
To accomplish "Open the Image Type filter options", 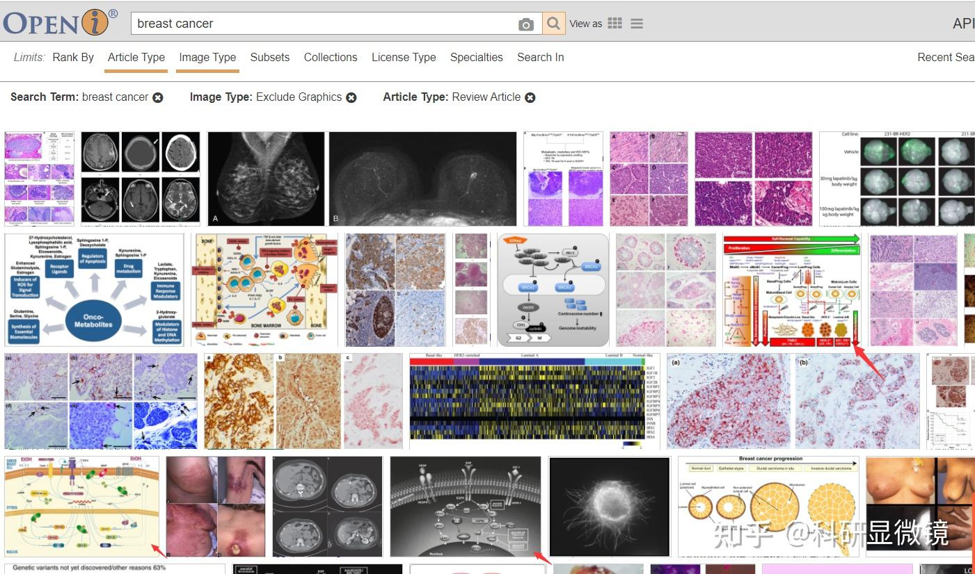I will (x=207, y=58).
